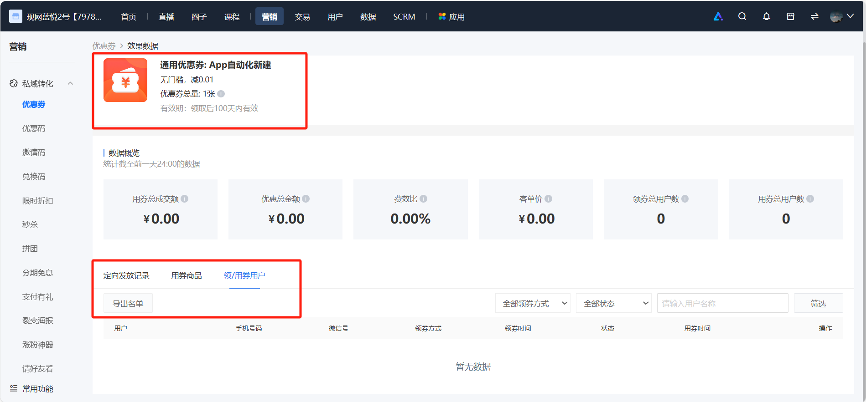Click 常用功能 at the sidebar bottom
The width and height of the screenshot is (866, 402).
click(x=38, y=389)
